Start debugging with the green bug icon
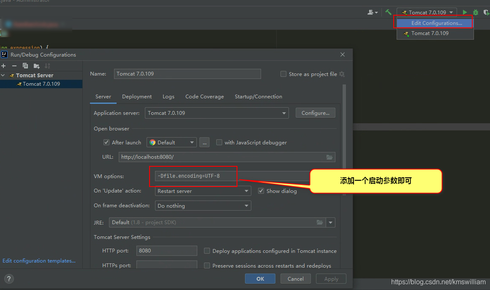Screen dimensions: 490x290 click(475, 12)
